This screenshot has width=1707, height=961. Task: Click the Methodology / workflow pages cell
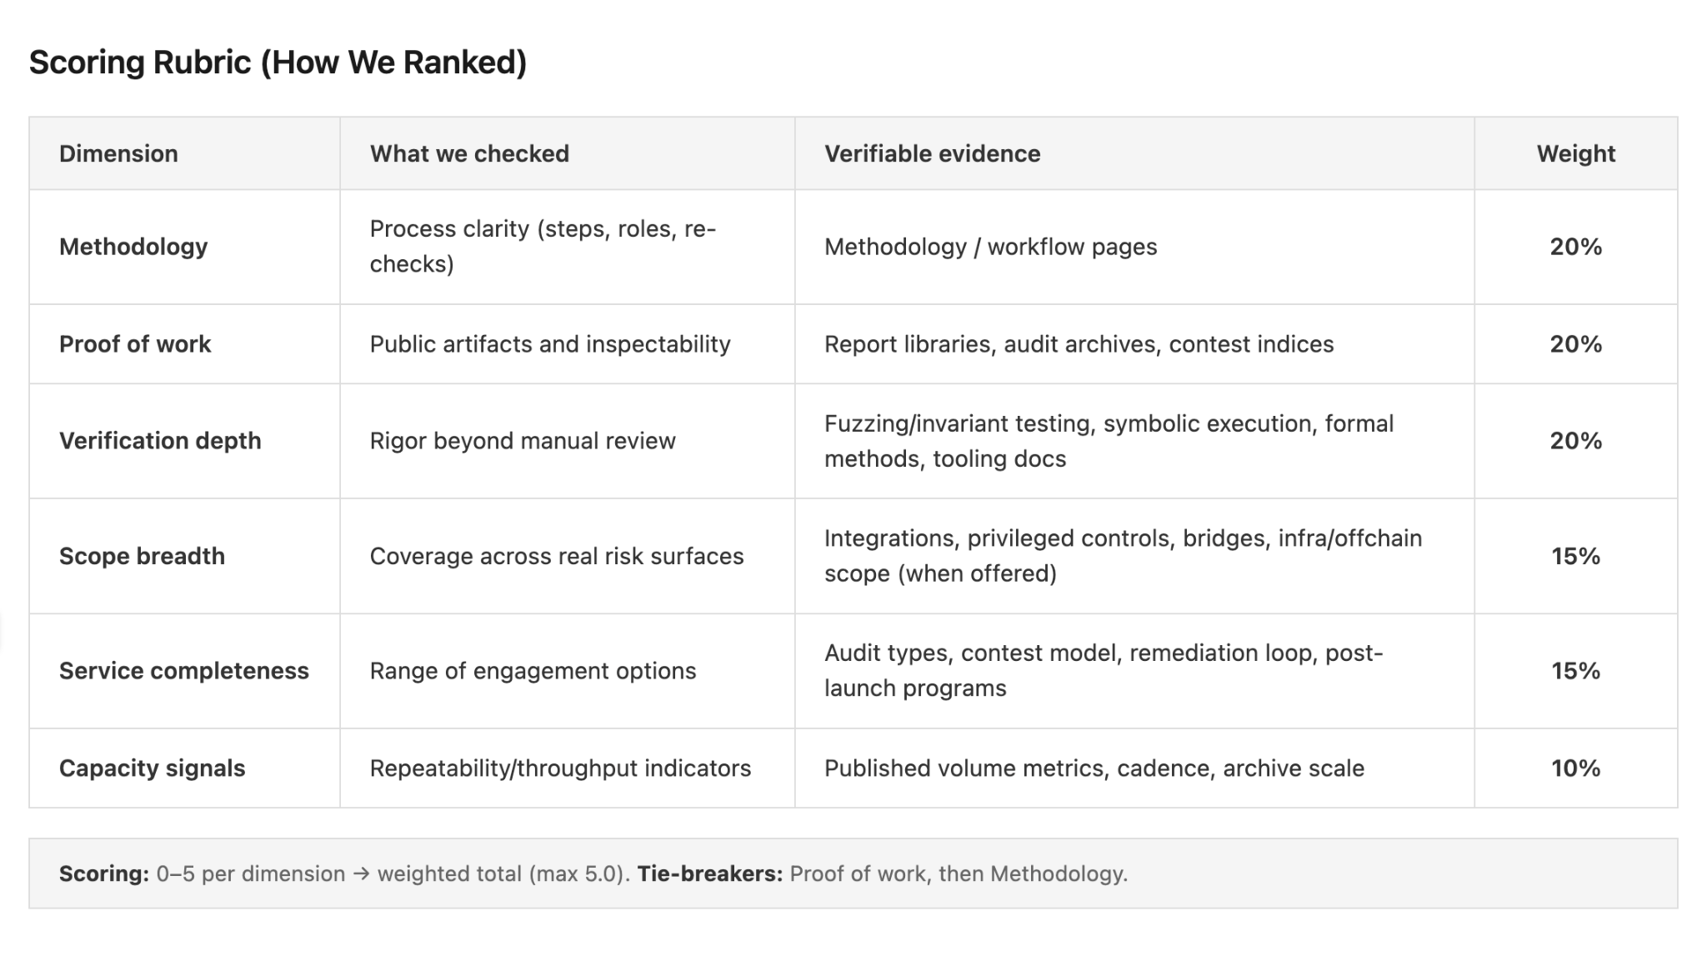pos(990,247)
